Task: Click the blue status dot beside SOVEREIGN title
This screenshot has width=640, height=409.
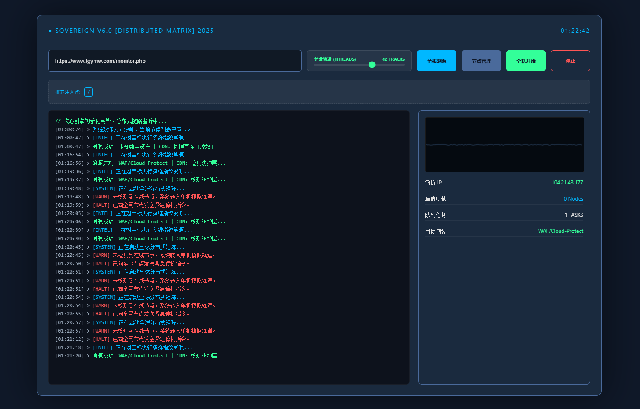Action: tap(50, 31)
